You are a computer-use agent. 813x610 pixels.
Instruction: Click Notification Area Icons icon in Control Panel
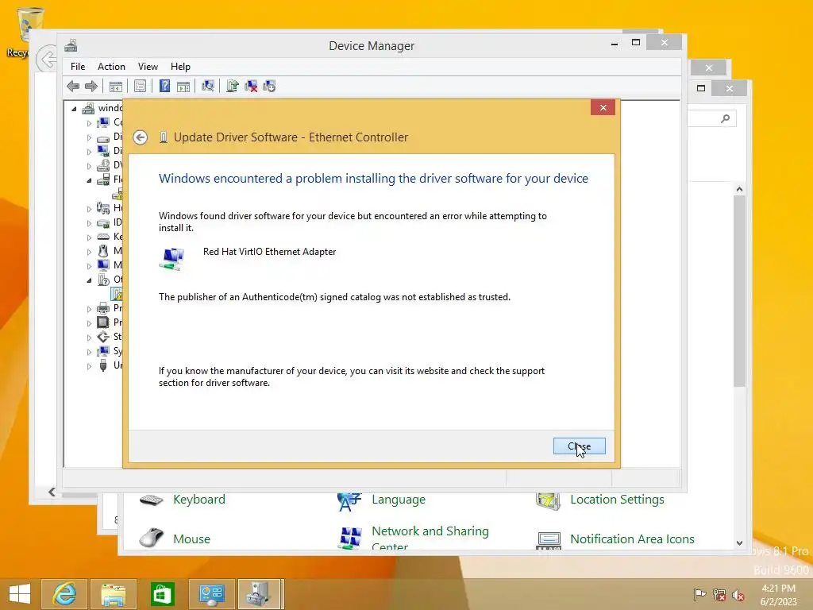tap(549, 539)
